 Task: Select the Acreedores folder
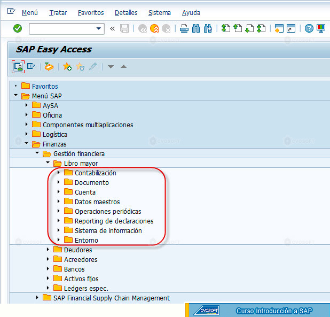(x=81, y=259)
